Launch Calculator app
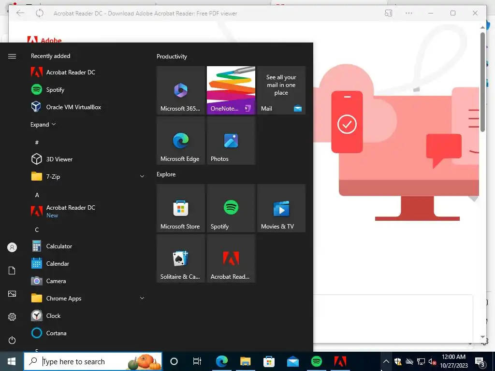 [x=88, y=246]
